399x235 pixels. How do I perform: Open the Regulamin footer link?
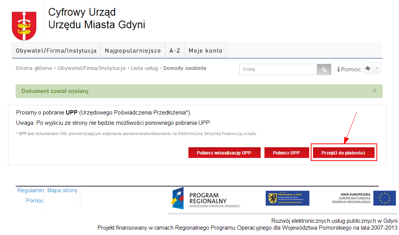coord(31,190)
